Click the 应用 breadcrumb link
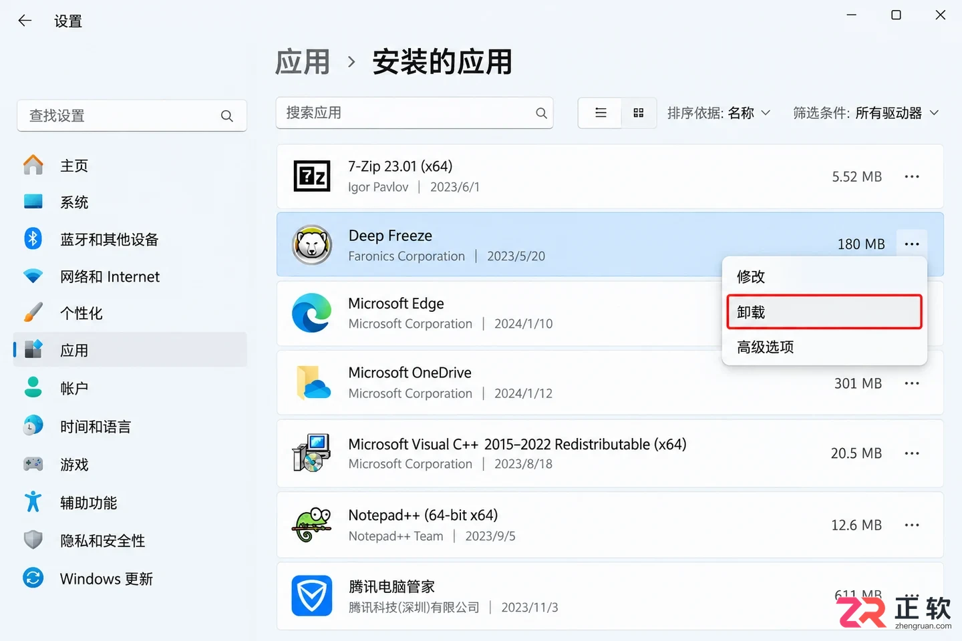Viewport: 962px width, 641px height. (303, 62)
